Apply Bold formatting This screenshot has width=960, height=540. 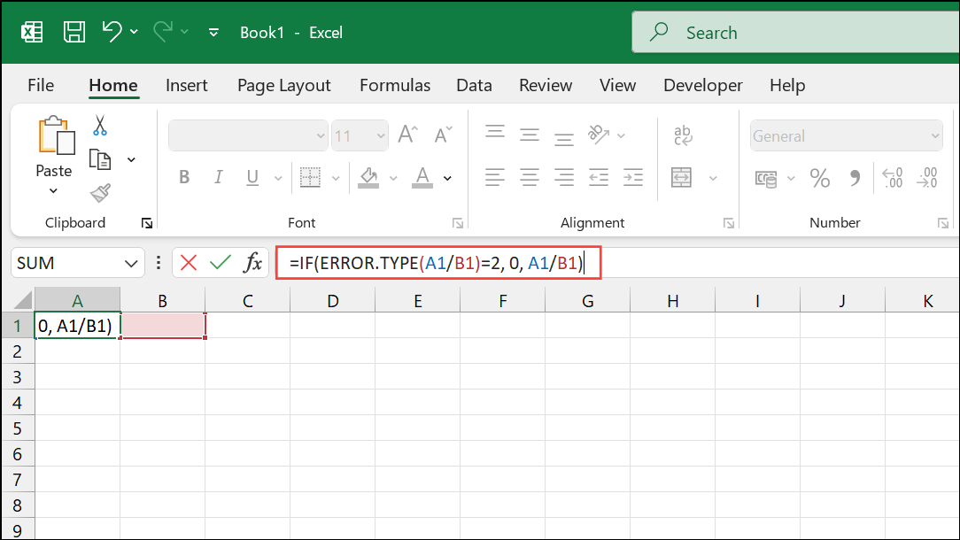point(184,177)
